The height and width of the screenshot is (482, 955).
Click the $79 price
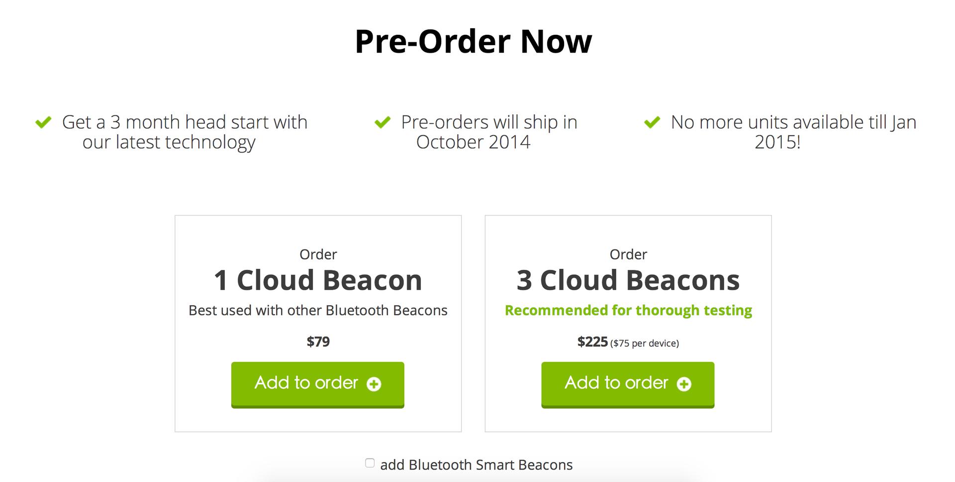(318, 342)
